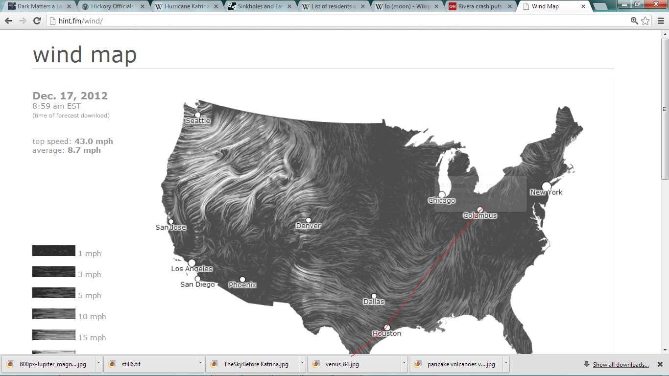Bookmark page with star icon

click(x=645, y=21)
